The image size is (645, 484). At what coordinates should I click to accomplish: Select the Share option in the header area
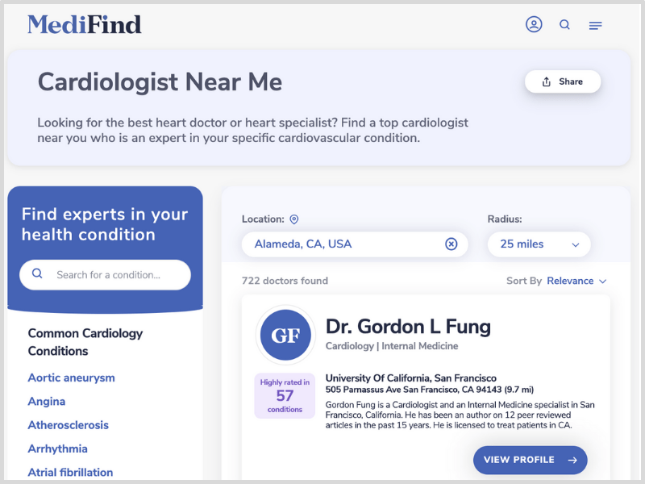[562, 81]
